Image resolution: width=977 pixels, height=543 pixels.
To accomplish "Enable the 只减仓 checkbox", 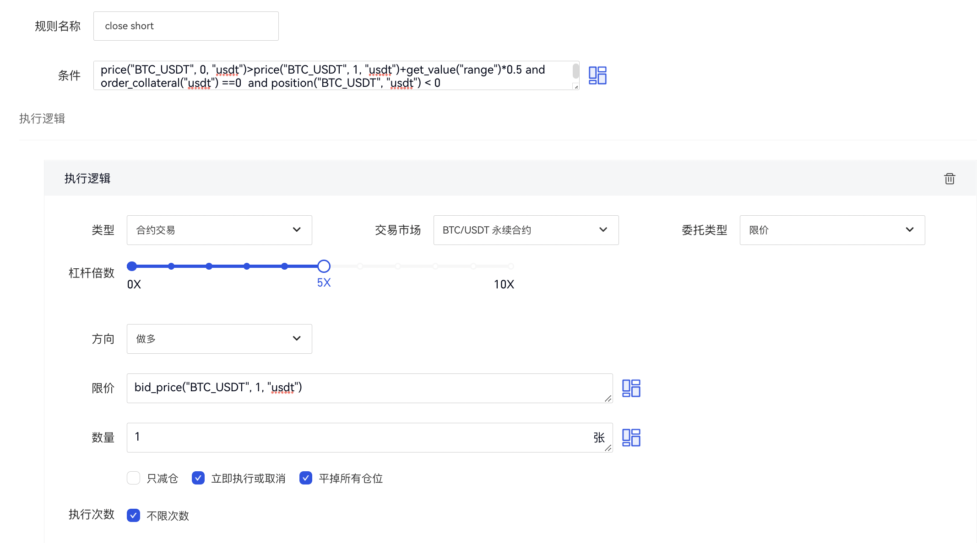I will pyautogui.click(x=134, y=478).
